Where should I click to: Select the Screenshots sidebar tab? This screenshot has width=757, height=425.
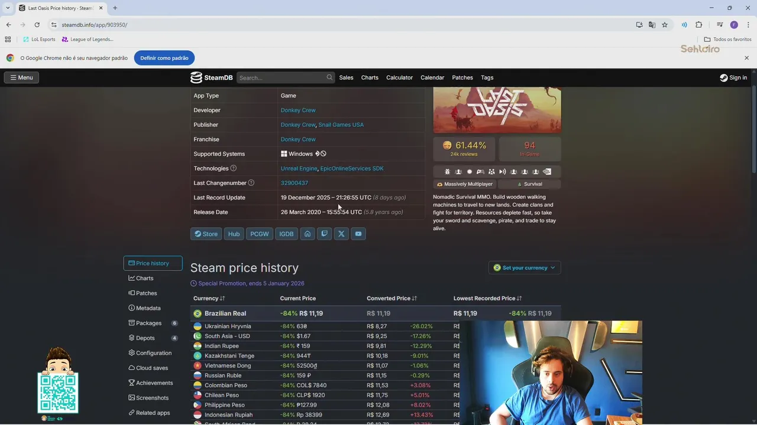tap(153, 398)
